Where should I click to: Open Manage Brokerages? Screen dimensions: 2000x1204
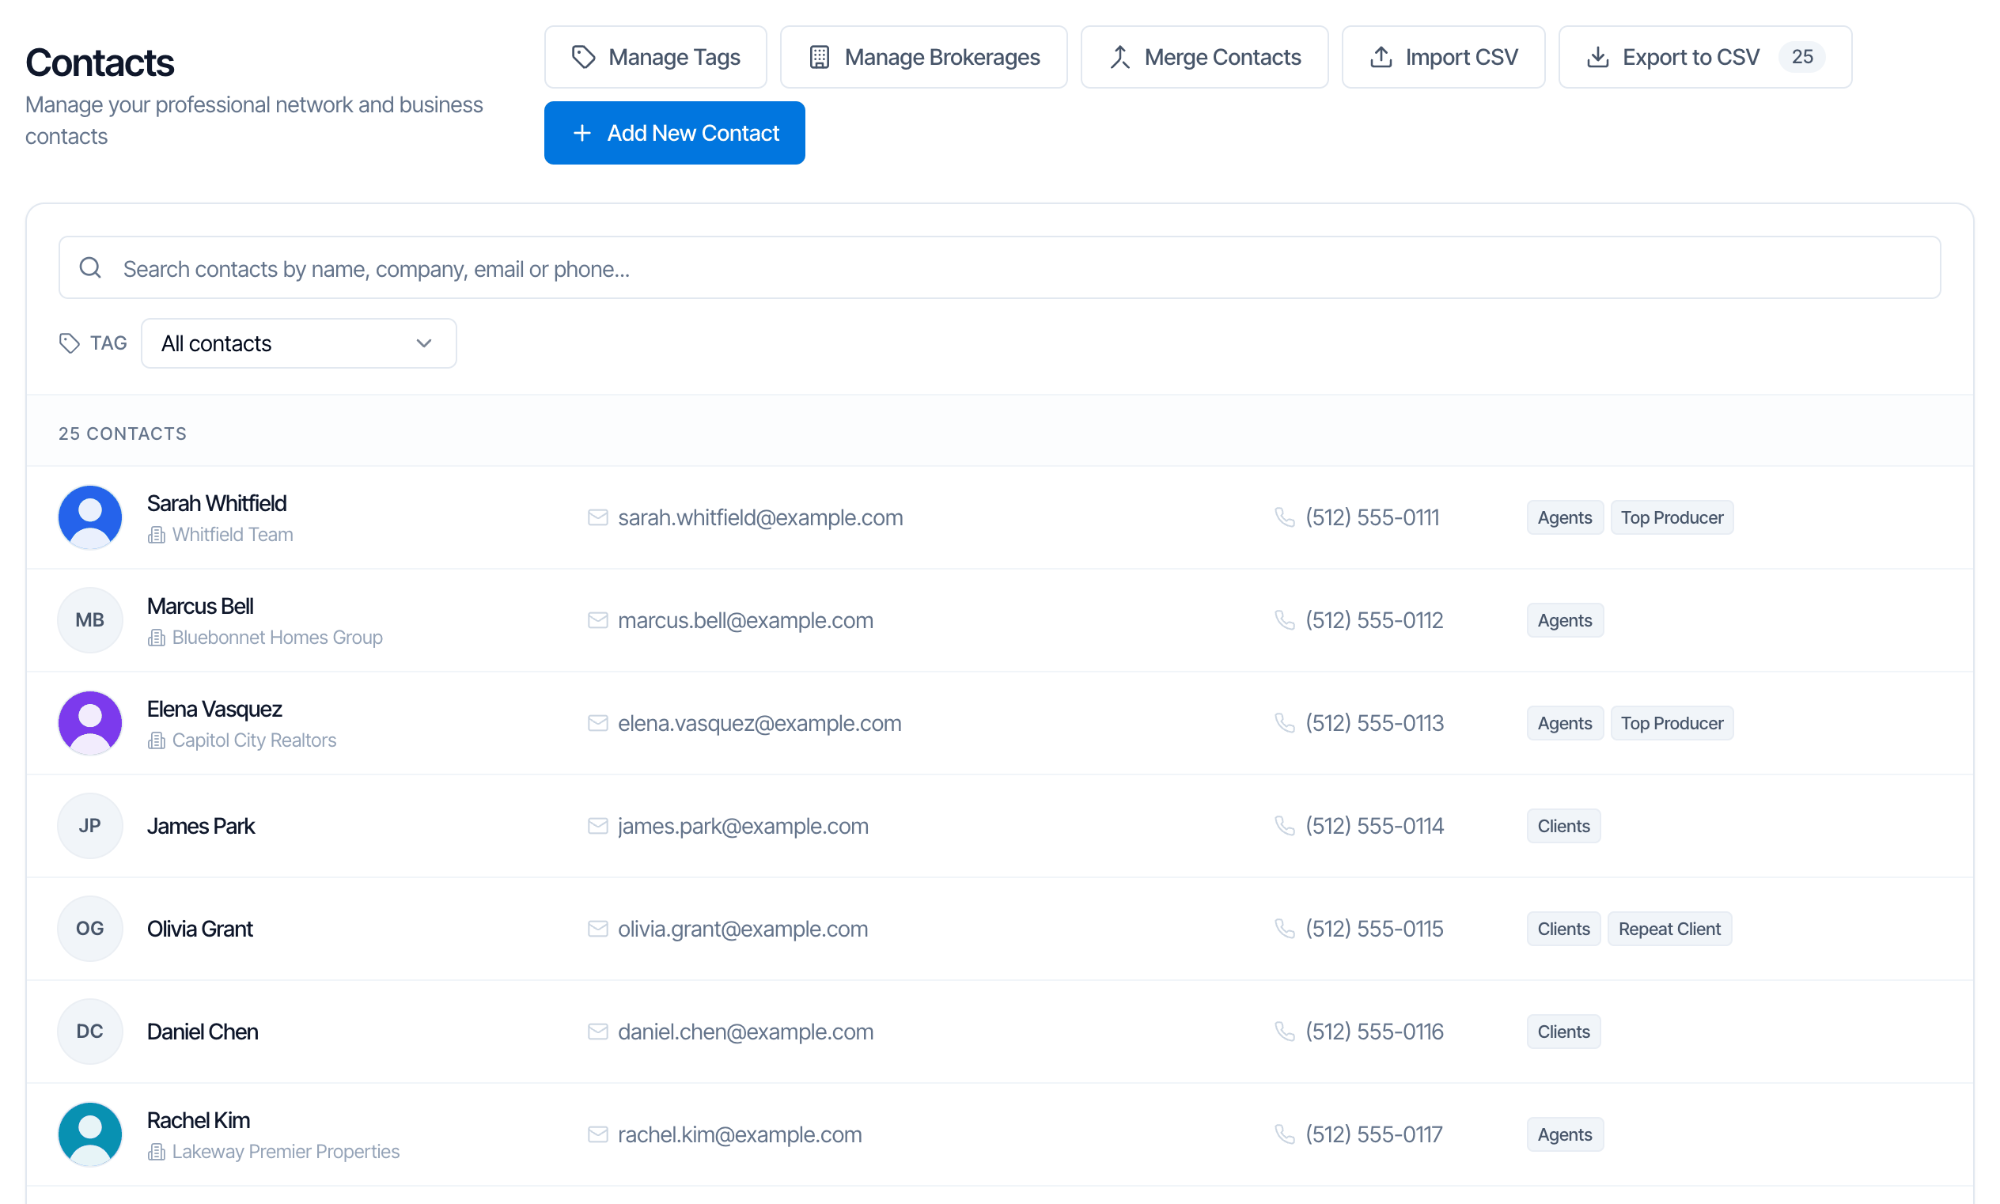(923, 57)
